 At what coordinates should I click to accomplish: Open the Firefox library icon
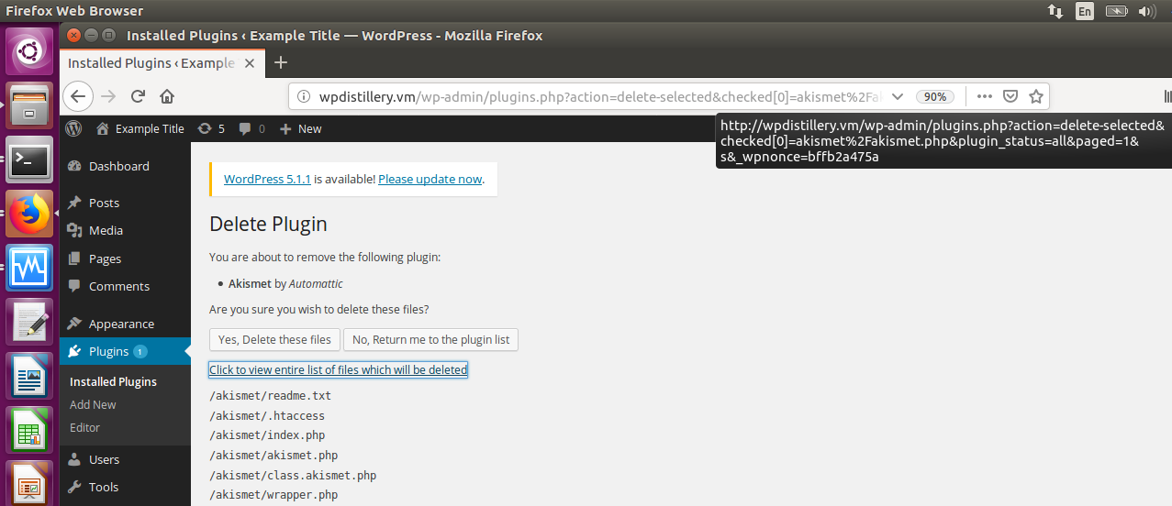(1167, 96)
